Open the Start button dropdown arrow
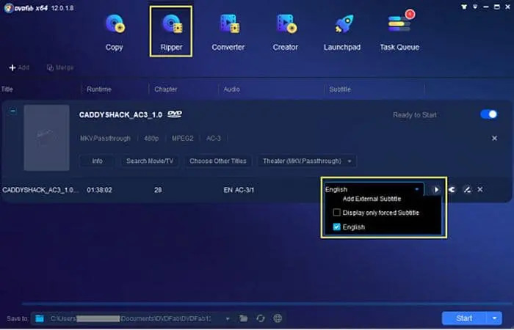 click(494, 318)
